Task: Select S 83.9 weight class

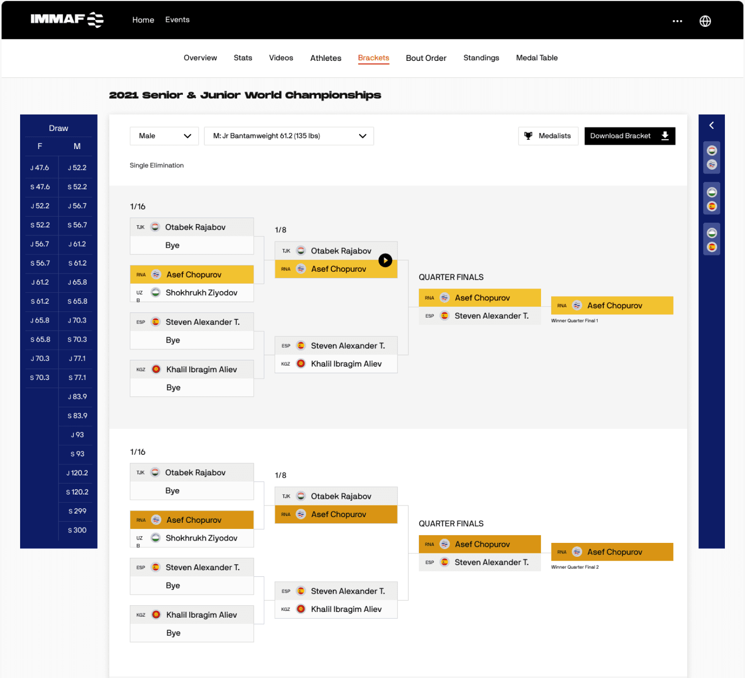Action: [77, 416]
